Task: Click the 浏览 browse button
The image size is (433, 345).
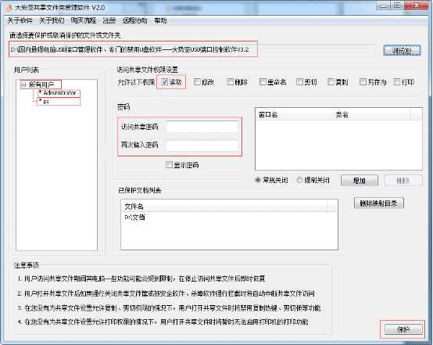Action: [x=402, y=51]
